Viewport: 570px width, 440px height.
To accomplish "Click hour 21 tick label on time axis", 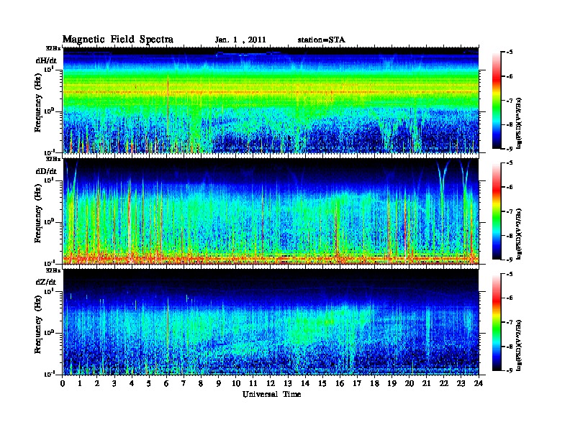I will coord(426,383).
